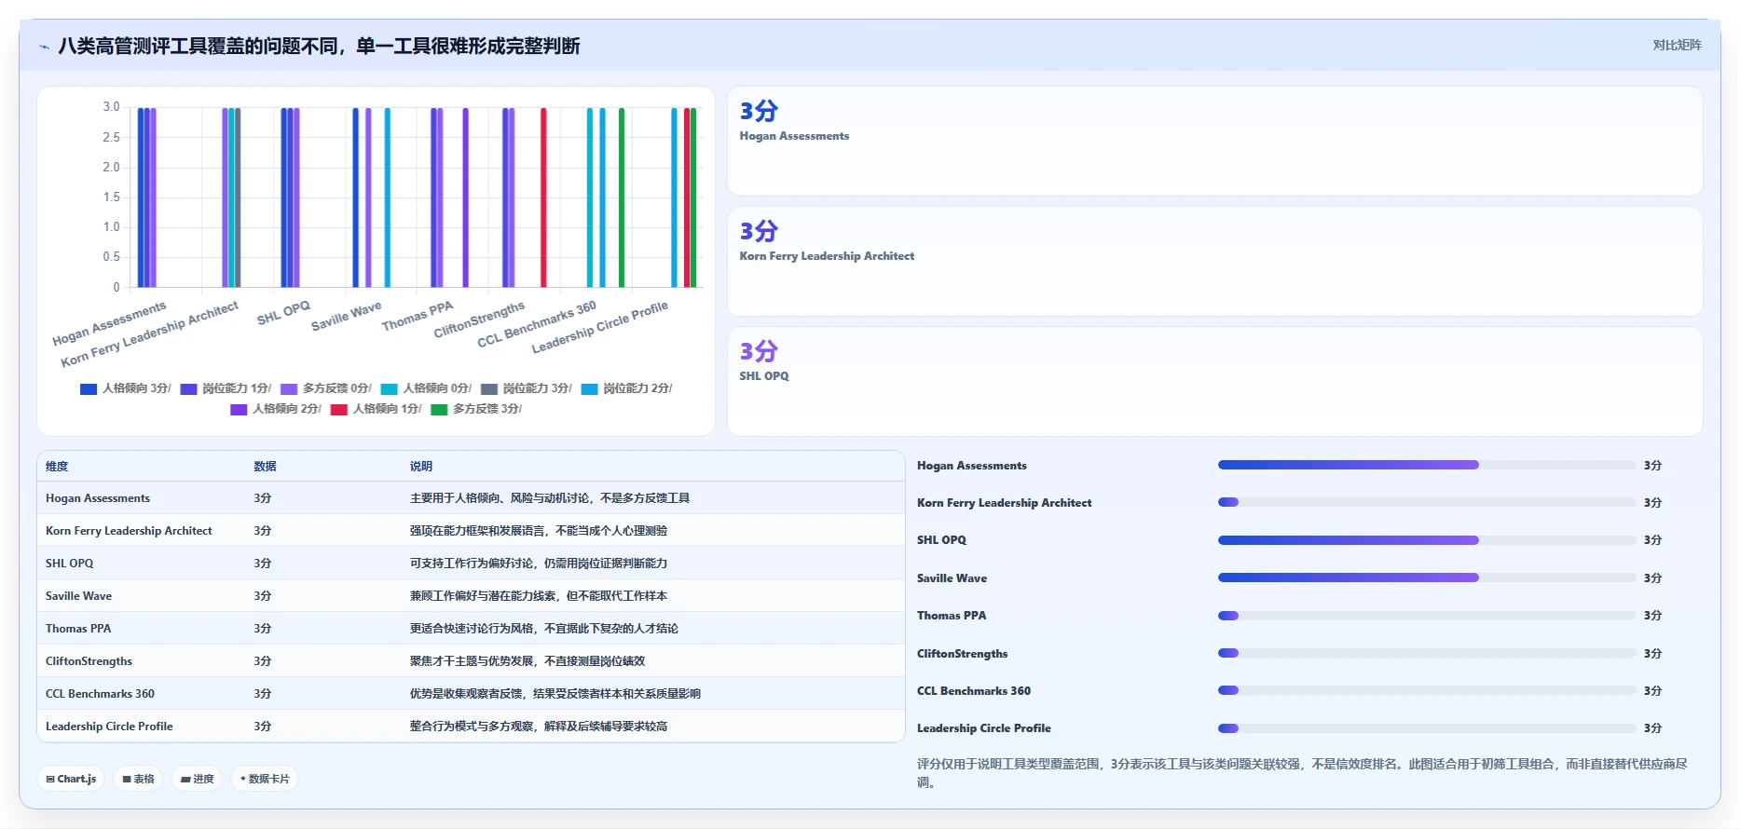Click the Hogan Assessments progress bar
1740x829 pixels.
click(1427, 465)
